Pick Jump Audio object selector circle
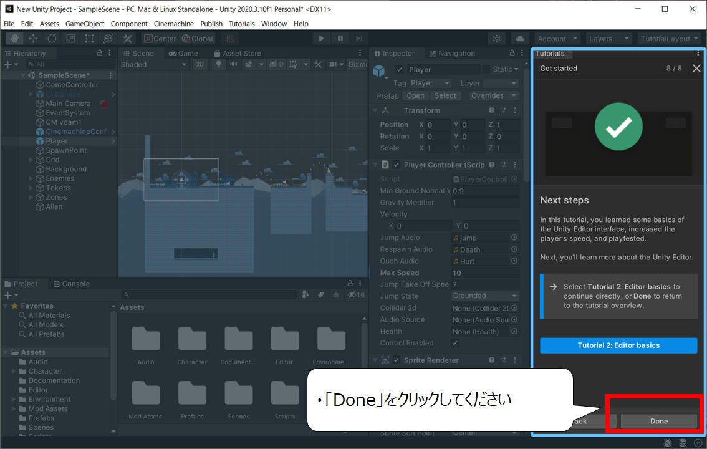707x449 pixels. [x=514, y=238]
